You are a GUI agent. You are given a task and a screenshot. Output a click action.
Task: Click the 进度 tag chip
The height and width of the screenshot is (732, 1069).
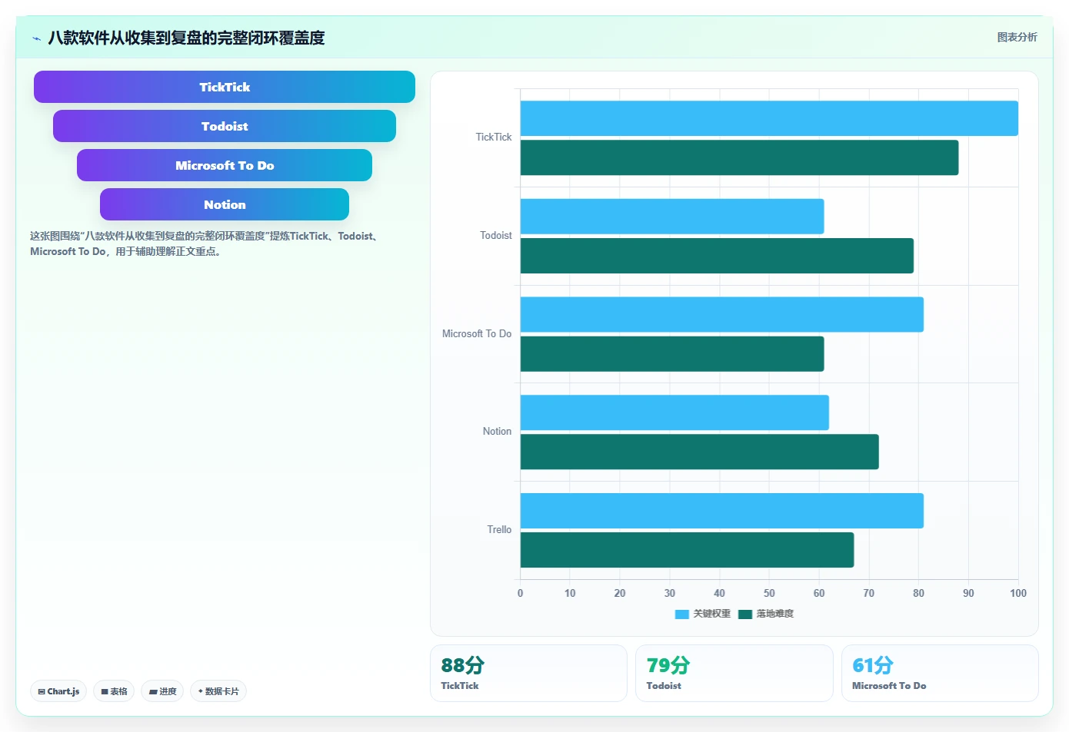(x=162, y=691)
